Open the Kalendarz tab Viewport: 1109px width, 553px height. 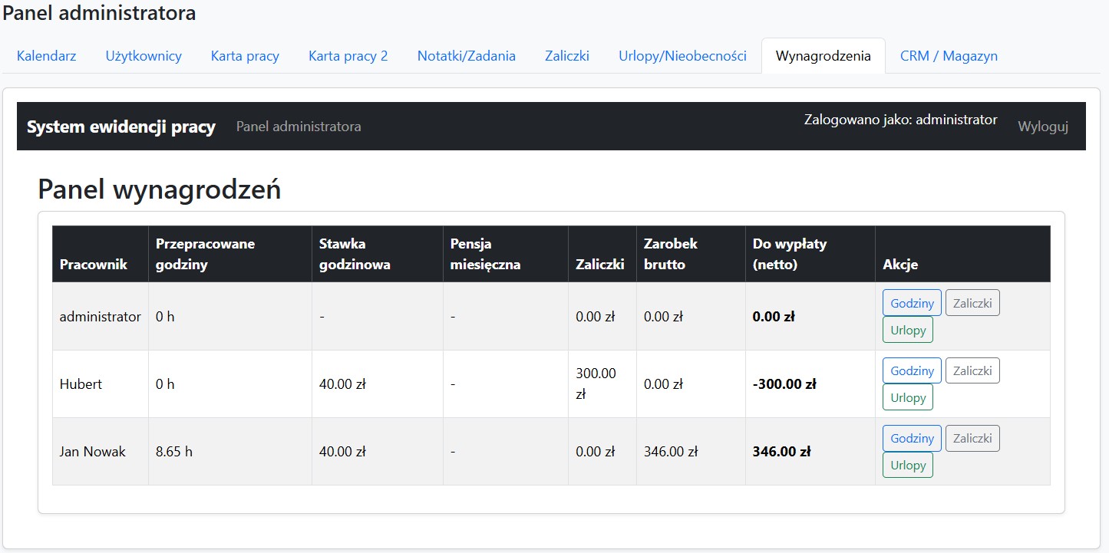47,56
